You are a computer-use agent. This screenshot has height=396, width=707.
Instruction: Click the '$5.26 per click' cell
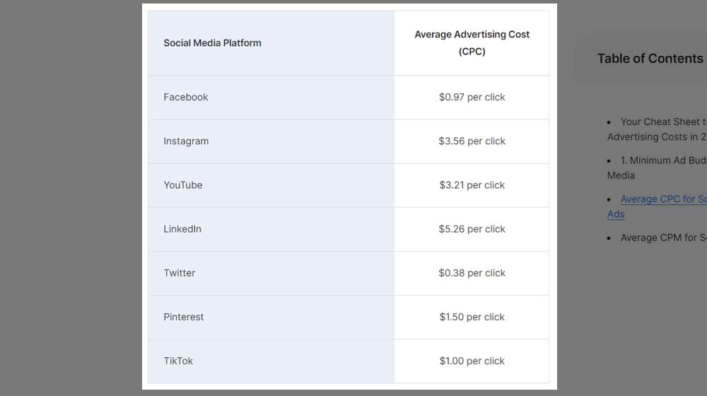[x=472, y=229]
